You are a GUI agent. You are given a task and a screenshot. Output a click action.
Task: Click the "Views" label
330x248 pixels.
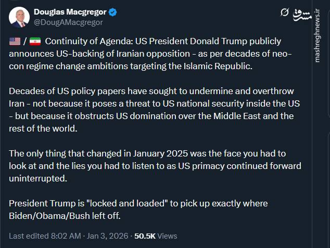pyautogui.click(x=167, y=236)
